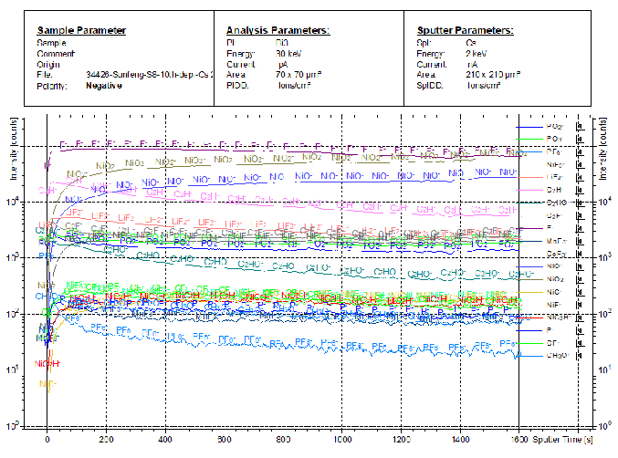618x458 pixels.
Task: Select the NiO2 legend entry
Action: click(x=555, y=278)
